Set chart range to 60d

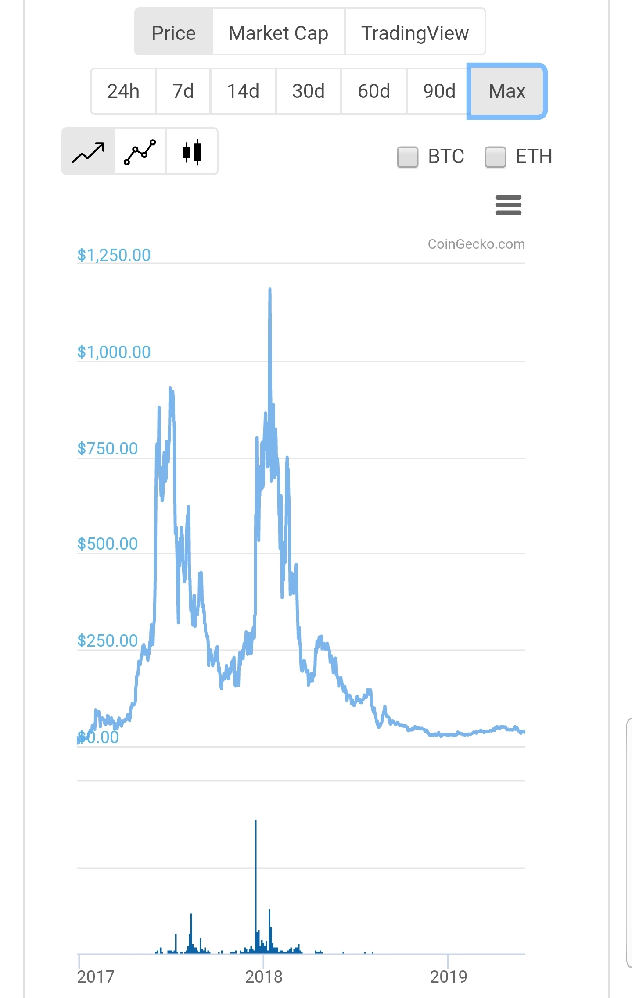(374, 91)
